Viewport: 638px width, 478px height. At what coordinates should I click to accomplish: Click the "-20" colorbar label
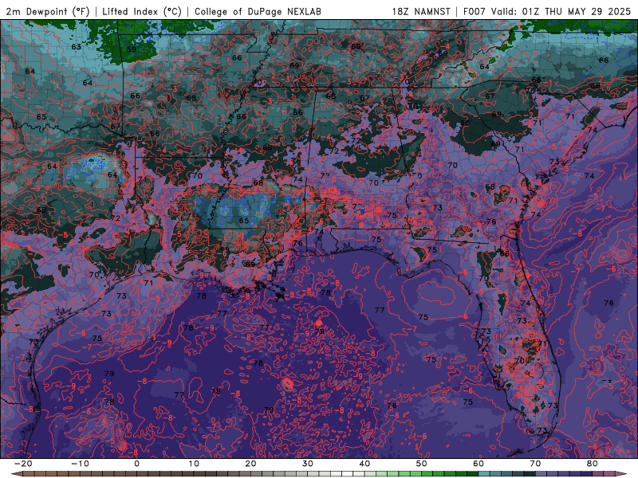click(x=22, y=464)
